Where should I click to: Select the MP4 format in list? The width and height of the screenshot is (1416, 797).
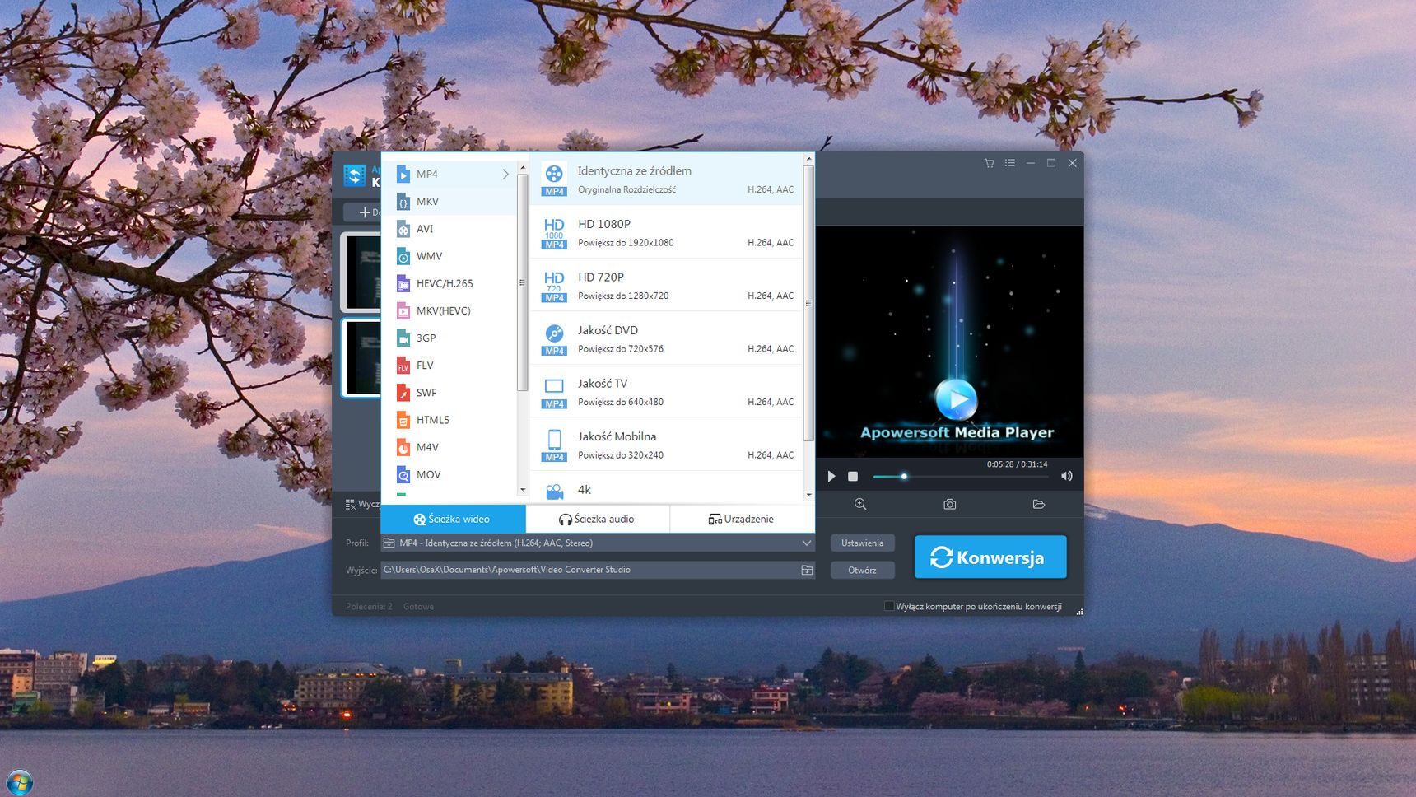point(449,174)
